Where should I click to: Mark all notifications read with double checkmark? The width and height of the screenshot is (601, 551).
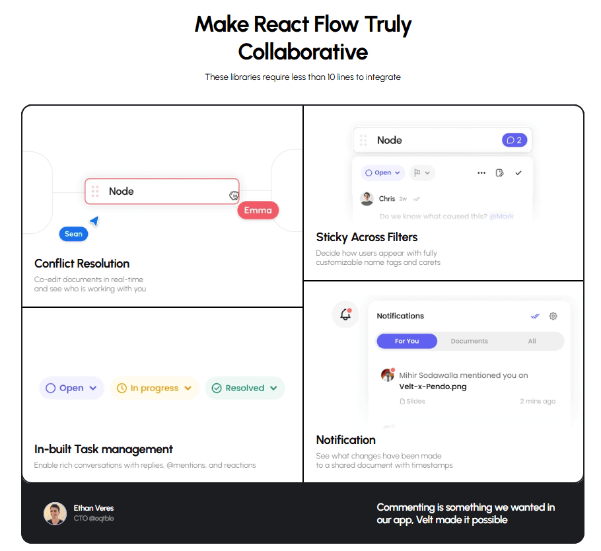534,316
